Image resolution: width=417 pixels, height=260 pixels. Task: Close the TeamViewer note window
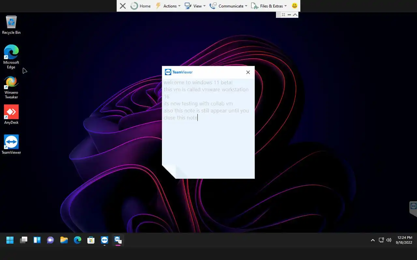(x=248, y=72)
